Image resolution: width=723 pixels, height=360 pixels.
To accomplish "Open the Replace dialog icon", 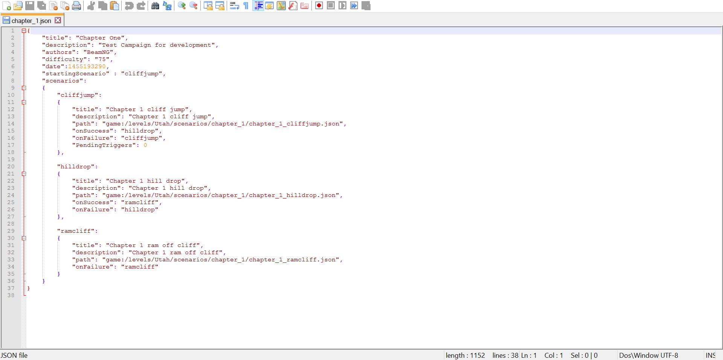I will pos(167,6).
